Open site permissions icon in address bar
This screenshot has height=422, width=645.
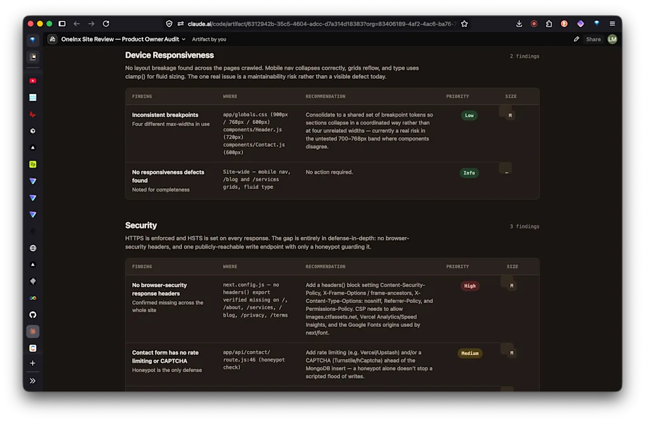[x=181, y=24]
